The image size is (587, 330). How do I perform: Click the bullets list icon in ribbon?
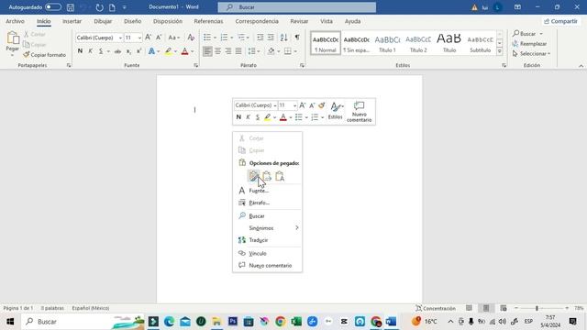pos(207,38)
